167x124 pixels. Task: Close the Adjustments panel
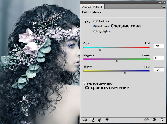(164, 2)
